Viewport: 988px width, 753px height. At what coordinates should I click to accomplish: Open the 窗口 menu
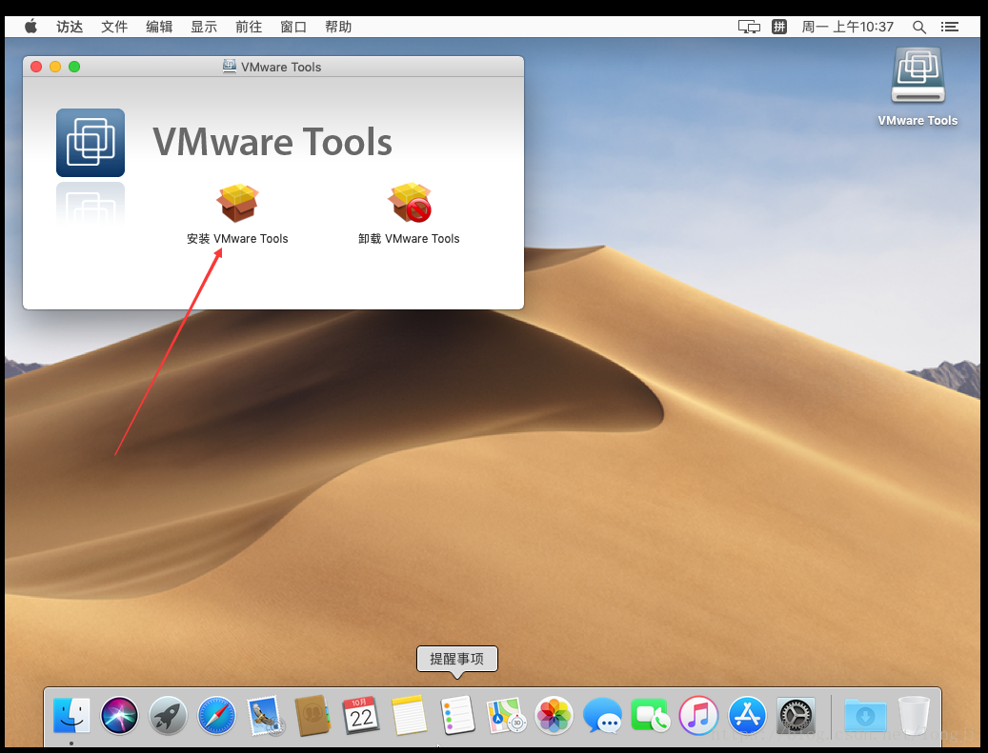(x=293, y=27)
